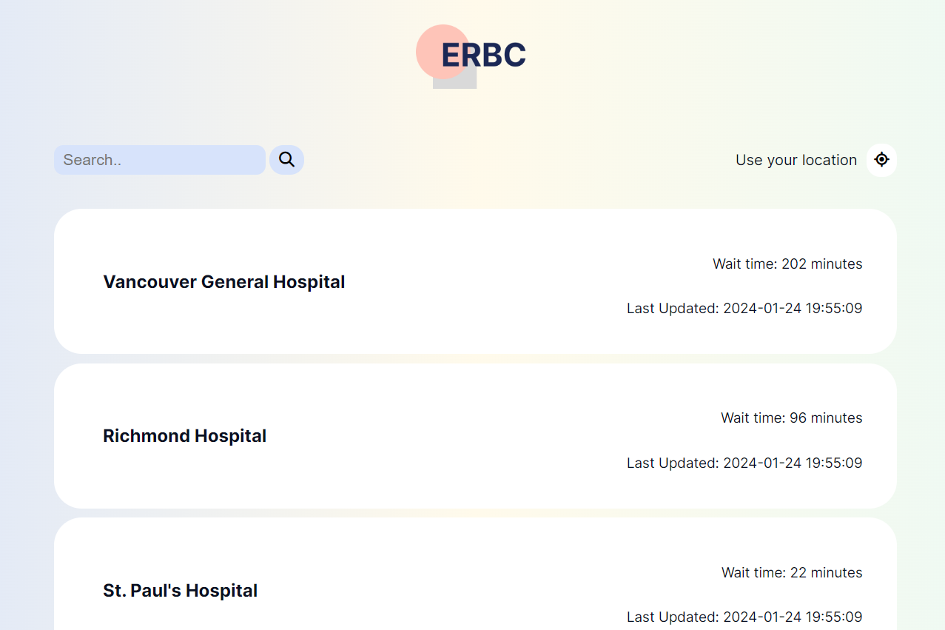The width and height of the screenshot is (945, 630).
Task: Click the Richmond Hospital card background
Action: [x=475, y=436]
